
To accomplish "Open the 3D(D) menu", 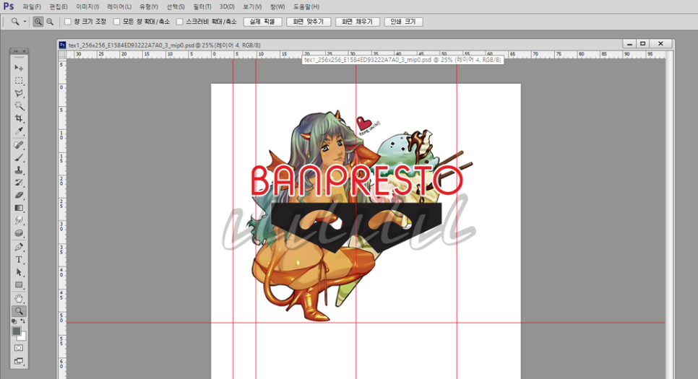I will coord(227,6).
